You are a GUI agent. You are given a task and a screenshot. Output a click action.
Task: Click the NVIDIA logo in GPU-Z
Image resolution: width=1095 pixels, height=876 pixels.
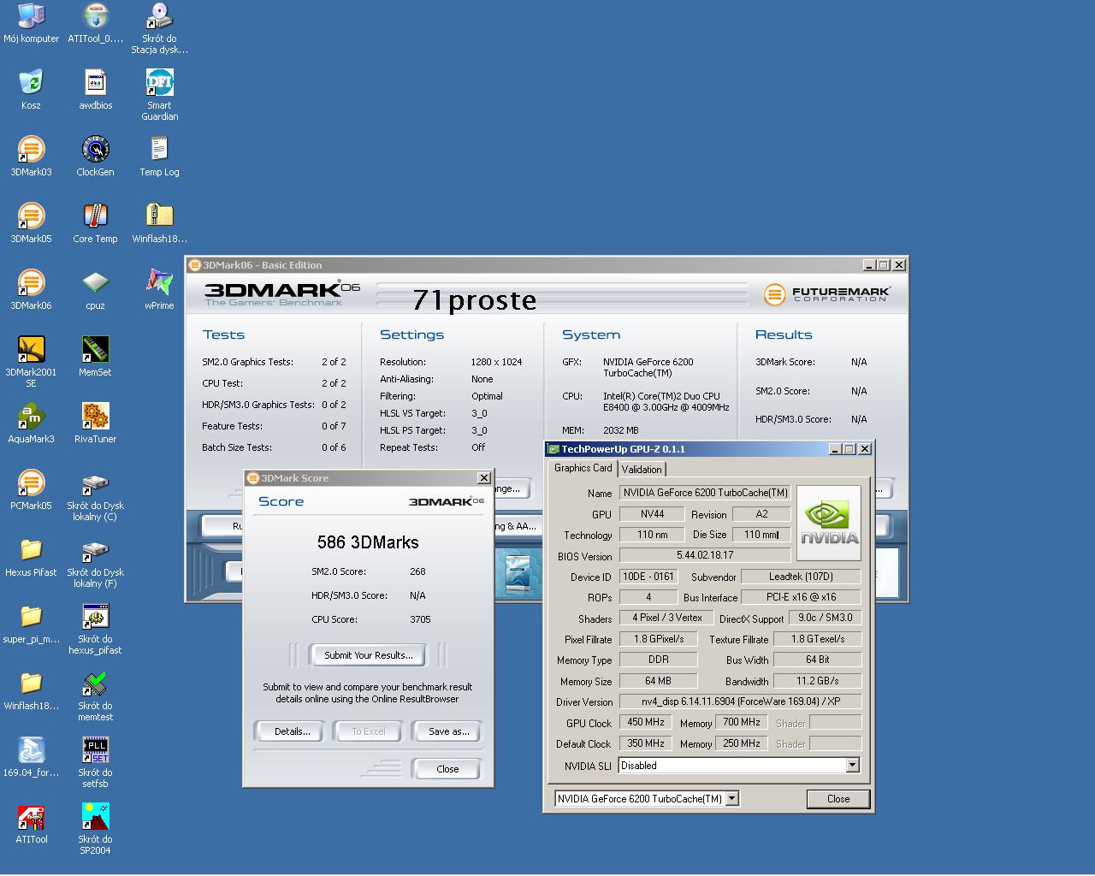coord(829,523)
